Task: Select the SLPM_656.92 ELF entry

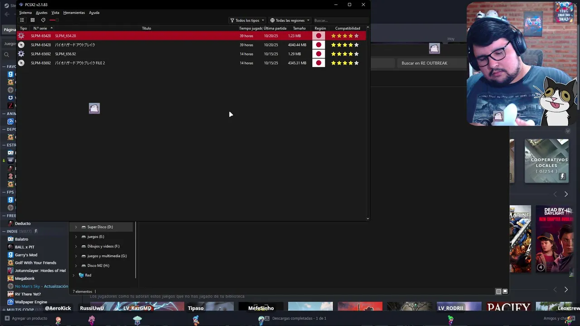Action: [192, 54]
